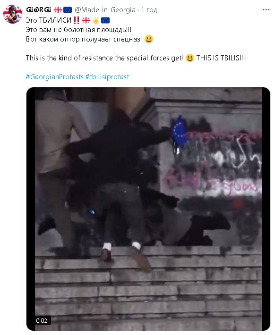This screenshot has width=275, height=335.
Task: Click the Georgian flag emoji after ТБИЛИСИ
Action: pos(86,20)
